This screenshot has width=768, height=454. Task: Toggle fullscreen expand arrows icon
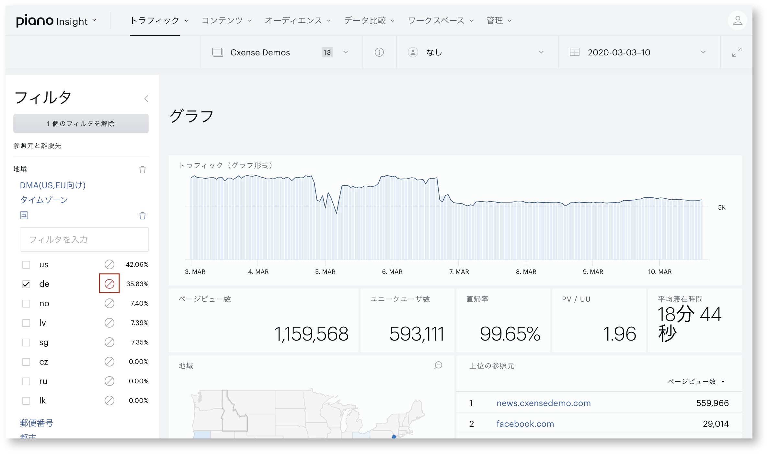click(x=737, y=52)
